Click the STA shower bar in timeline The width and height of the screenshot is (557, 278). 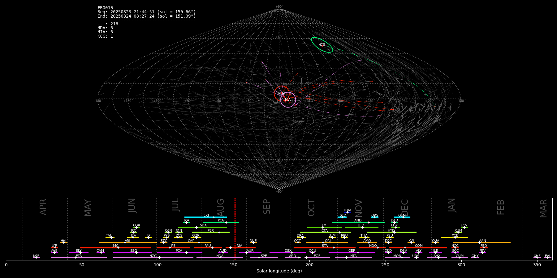point(325,248)
